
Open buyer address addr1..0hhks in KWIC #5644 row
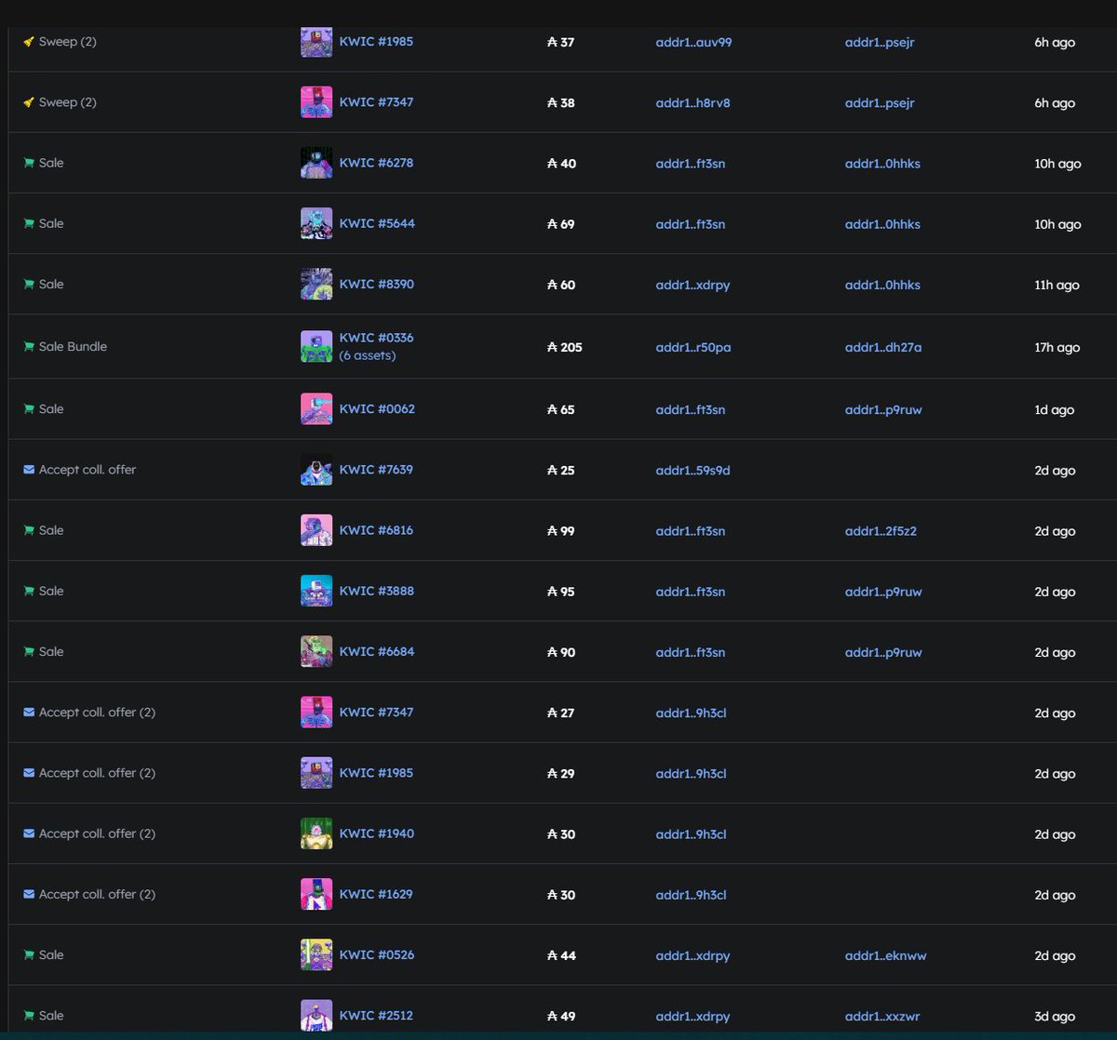(882, 224)
